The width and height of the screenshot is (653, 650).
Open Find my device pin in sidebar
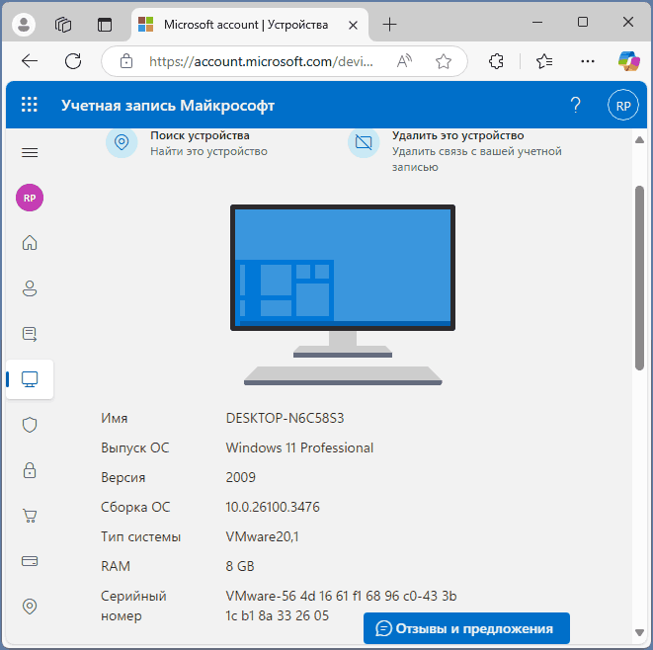pos(30,607)
